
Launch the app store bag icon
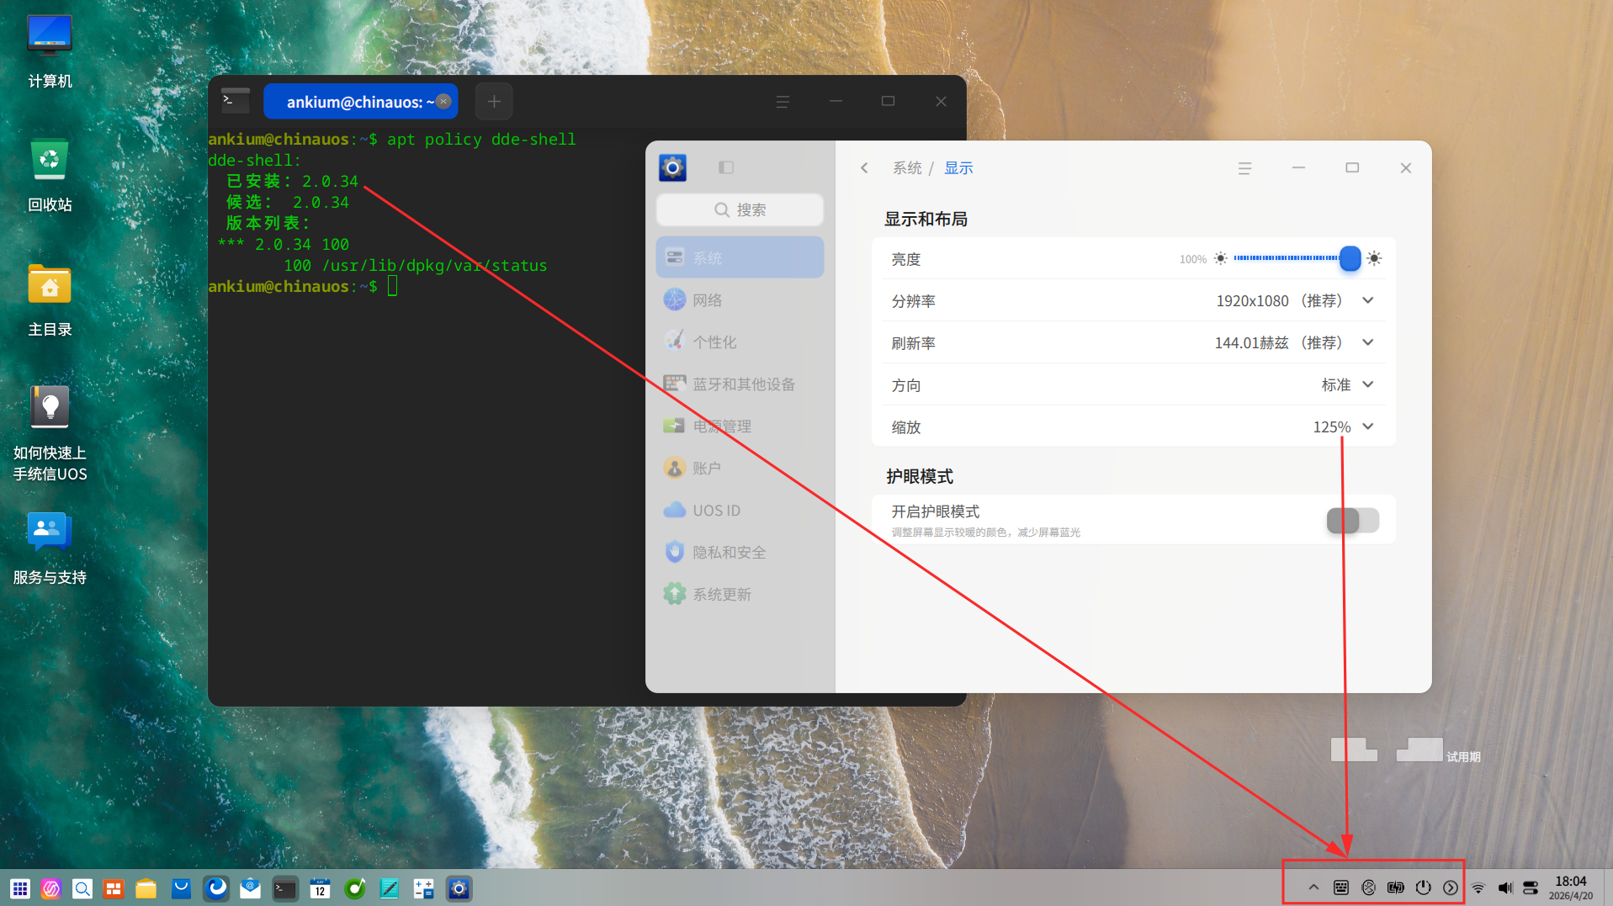coord(181,888)
